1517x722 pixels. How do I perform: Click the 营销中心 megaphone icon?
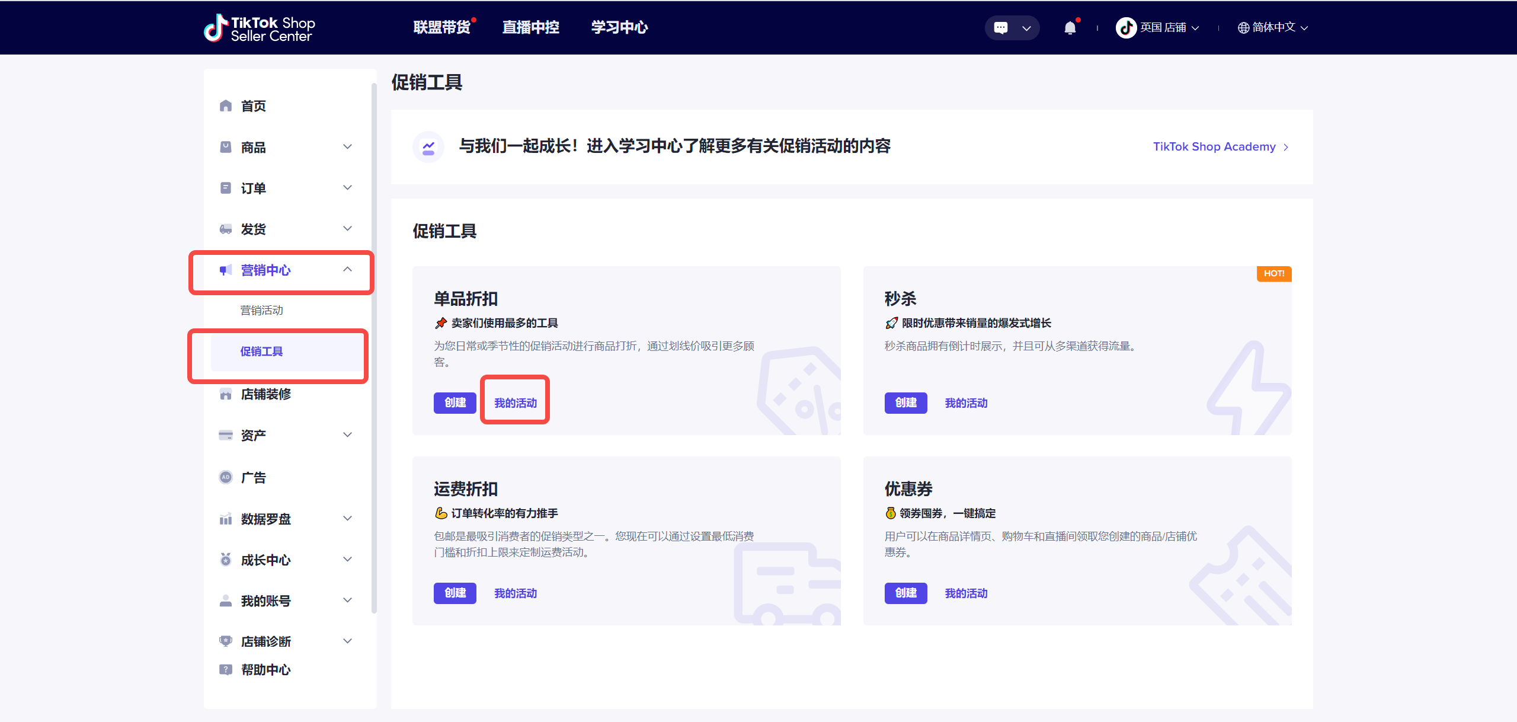[225, 270]
